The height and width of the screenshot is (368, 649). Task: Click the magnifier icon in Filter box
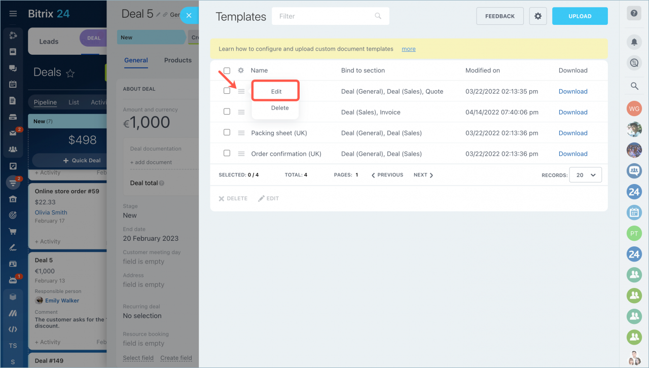pos(378,16)
